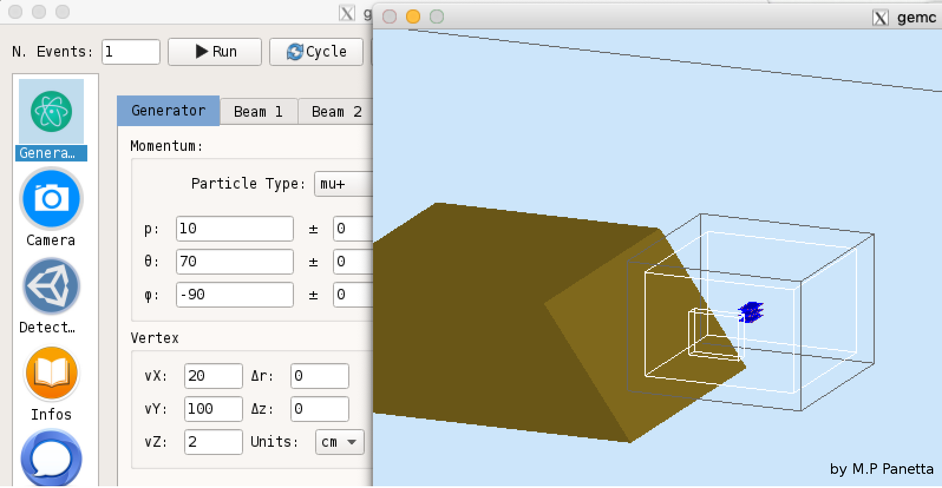Switch to the Beam 1 tab
Viewport: 942px width, 488px height.
259,112
